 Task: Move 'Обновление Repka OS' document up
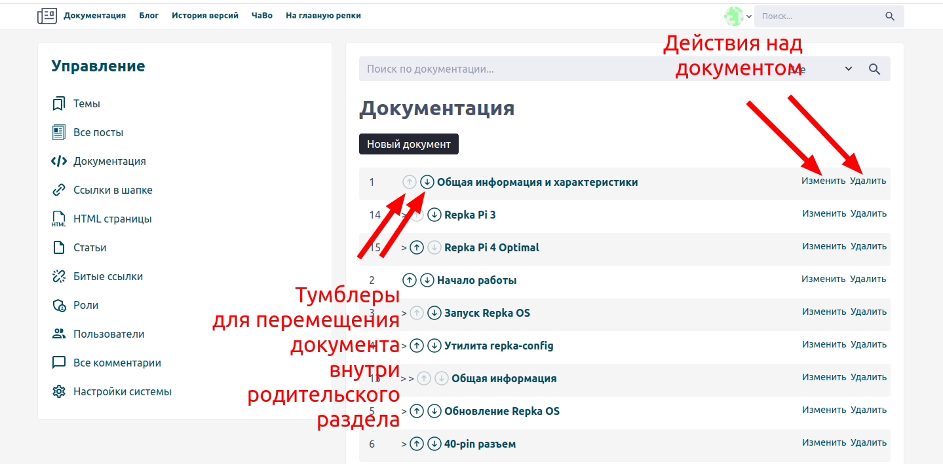coord(417,411)
